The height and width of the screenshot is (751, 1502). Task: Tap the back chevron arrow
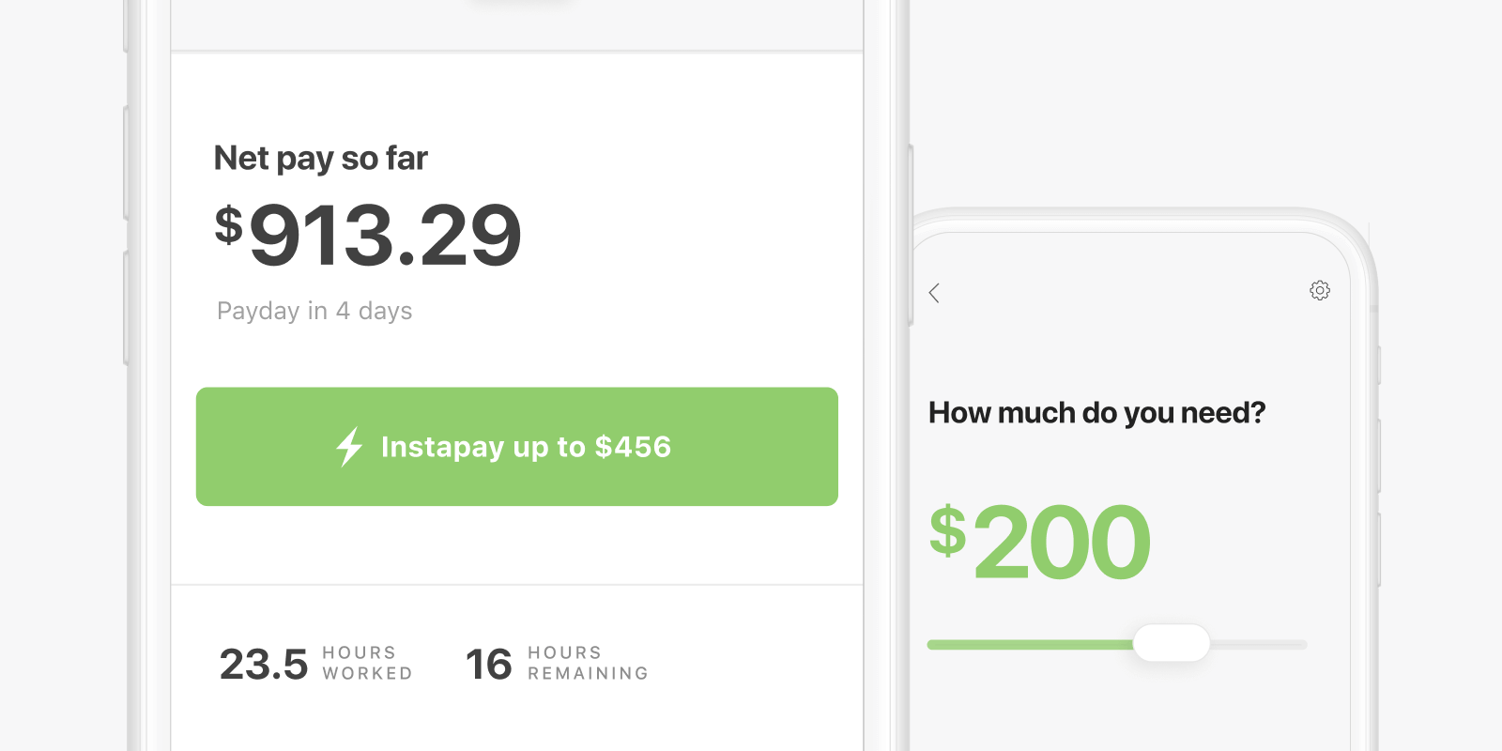pos(934,293)
